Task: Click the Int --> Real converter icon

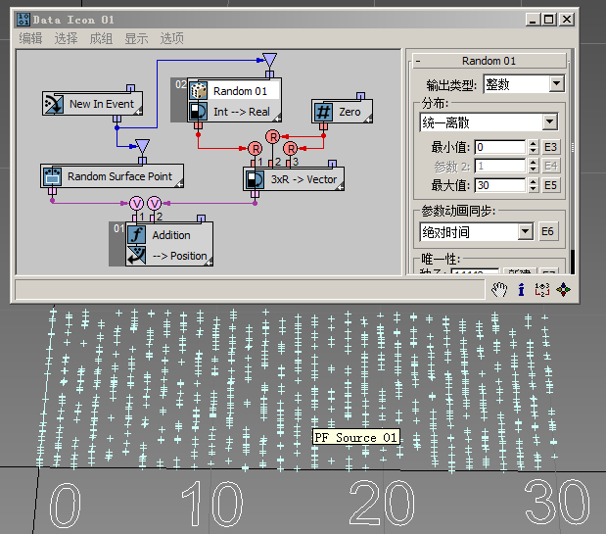Action: pyautogui.click(x=199, y=112)
